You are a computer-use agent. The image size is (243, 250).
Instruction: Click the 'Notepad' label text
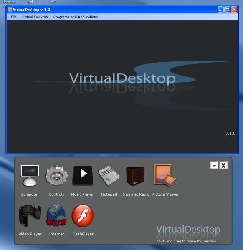coord(109,194)
